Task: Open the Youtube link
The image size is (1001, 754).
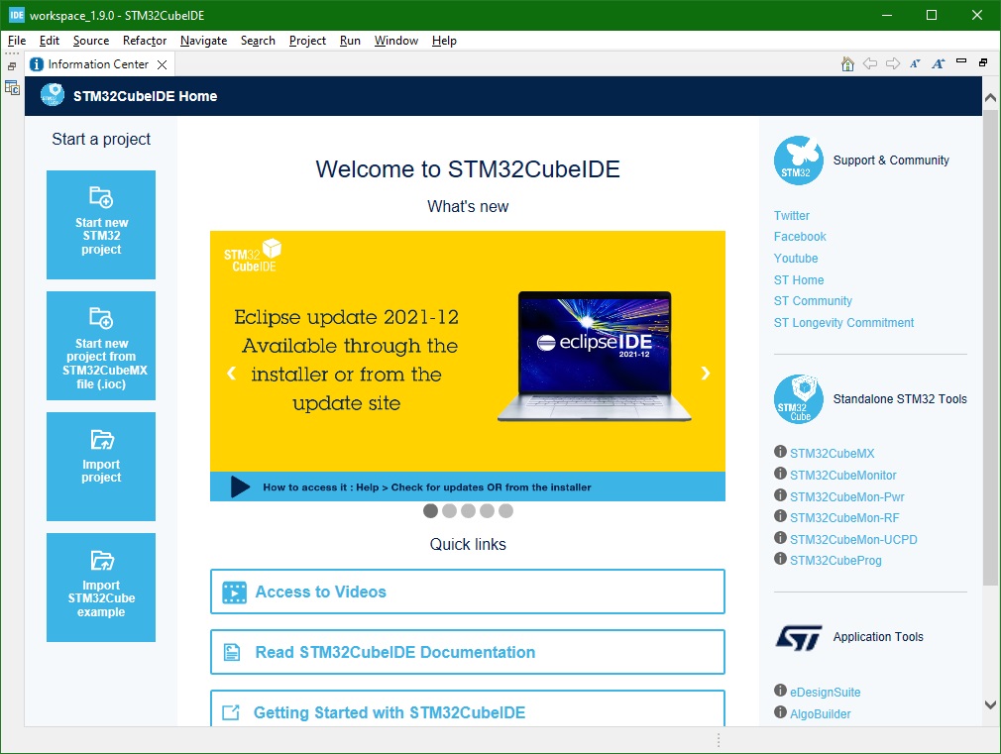Action: pos(796,259)
